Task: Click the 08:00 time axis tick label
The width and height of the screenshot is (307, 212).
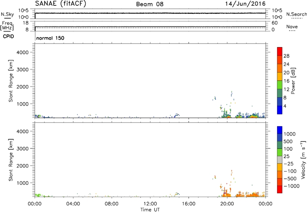Action: pos(111,204)
